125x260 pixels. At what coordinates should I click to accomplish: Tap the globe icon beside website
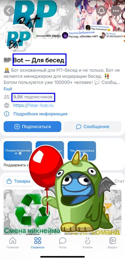(x=7, y=105)
